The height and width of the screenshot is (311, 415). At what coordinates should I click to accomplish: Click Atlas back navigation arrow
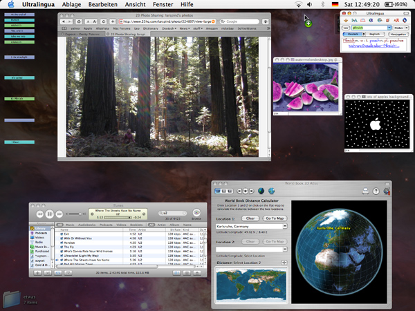[239, 191]
